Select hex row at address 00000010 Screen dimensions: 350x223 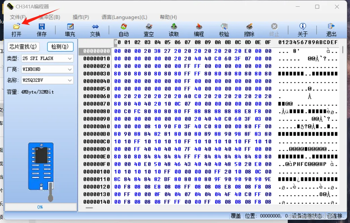click(208, 59)
